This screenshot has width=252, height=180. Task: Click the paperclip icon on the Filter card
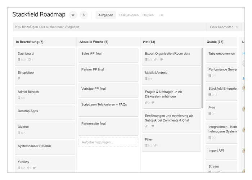tap(155, 145)
